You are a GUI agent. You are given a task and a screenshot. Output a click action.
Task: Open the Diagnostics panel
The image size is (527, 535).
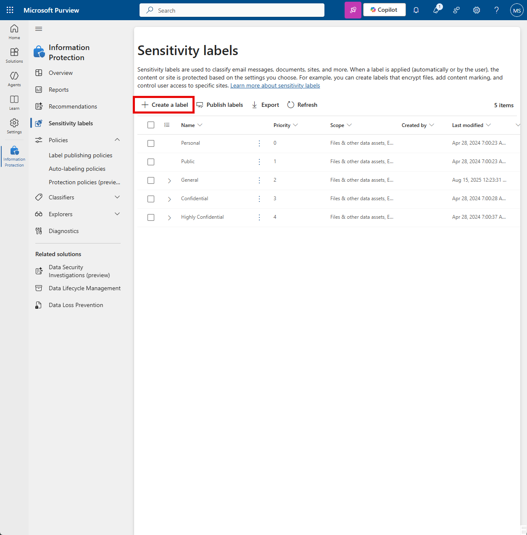pyautogui.click(x=63, y=231)
